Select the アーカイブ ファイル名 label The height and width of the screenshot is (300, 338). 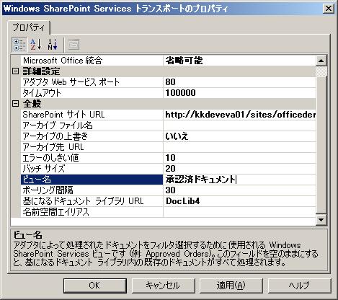pos(92,125)
